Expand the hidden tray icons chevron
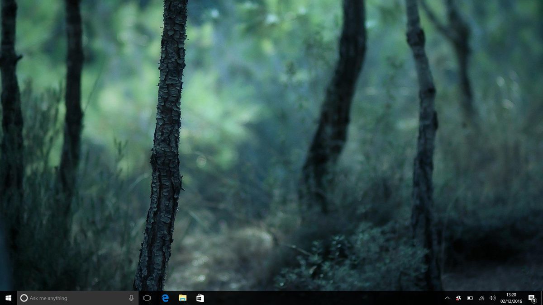The width and height of the screenshot is (543, 305). click(447, 298)
